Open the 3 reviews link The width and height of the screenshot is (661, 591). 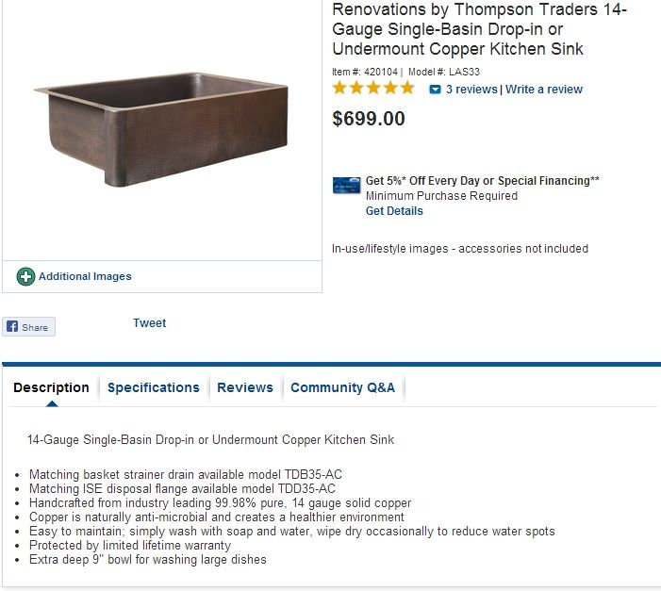coord(471,90)
